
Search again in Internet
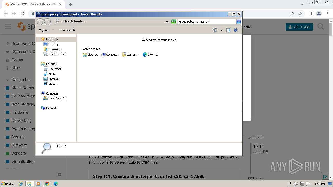coord(150,55)
